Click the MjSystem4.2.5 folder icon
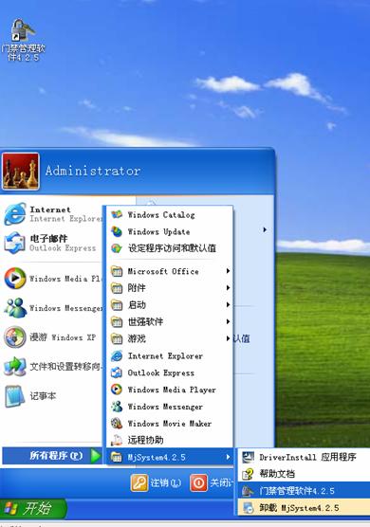 [x=117, y=457]
